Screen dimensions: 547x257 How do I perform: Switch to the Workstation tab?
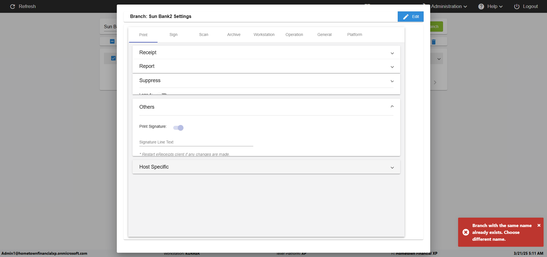click(264, 35)
